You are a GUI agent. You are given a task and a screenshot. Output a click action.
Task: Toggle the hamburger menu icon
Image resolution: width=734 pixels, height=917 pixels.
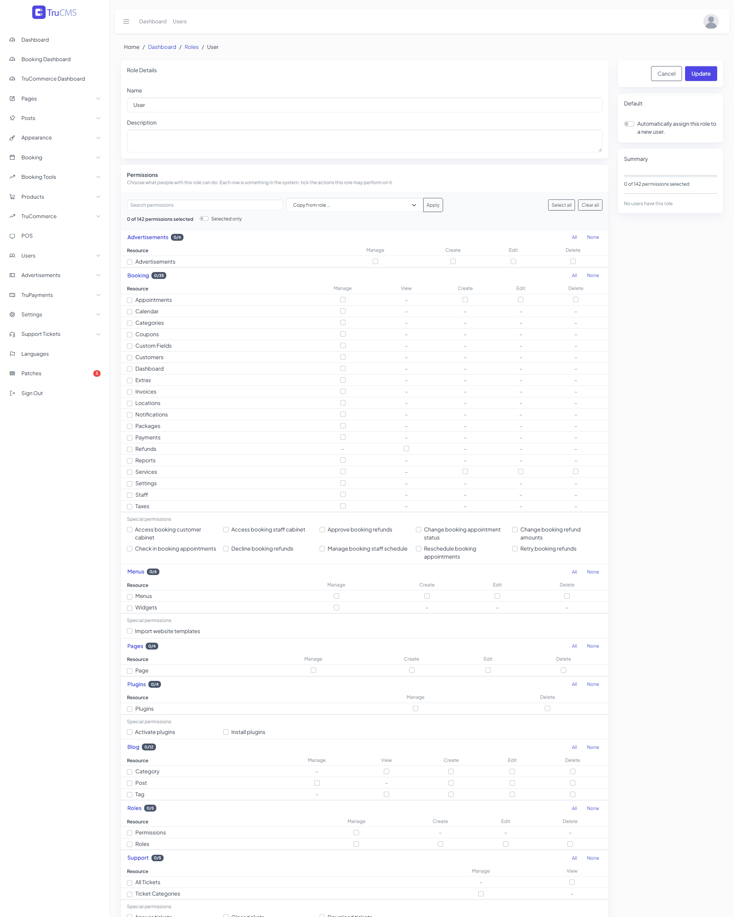tap(126, 22)
